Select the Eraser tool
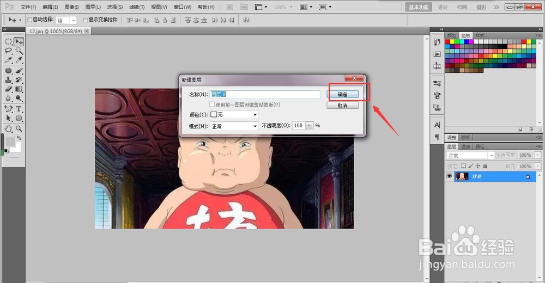The height and width of the screenshot is (283, 545). click(8, 89)
